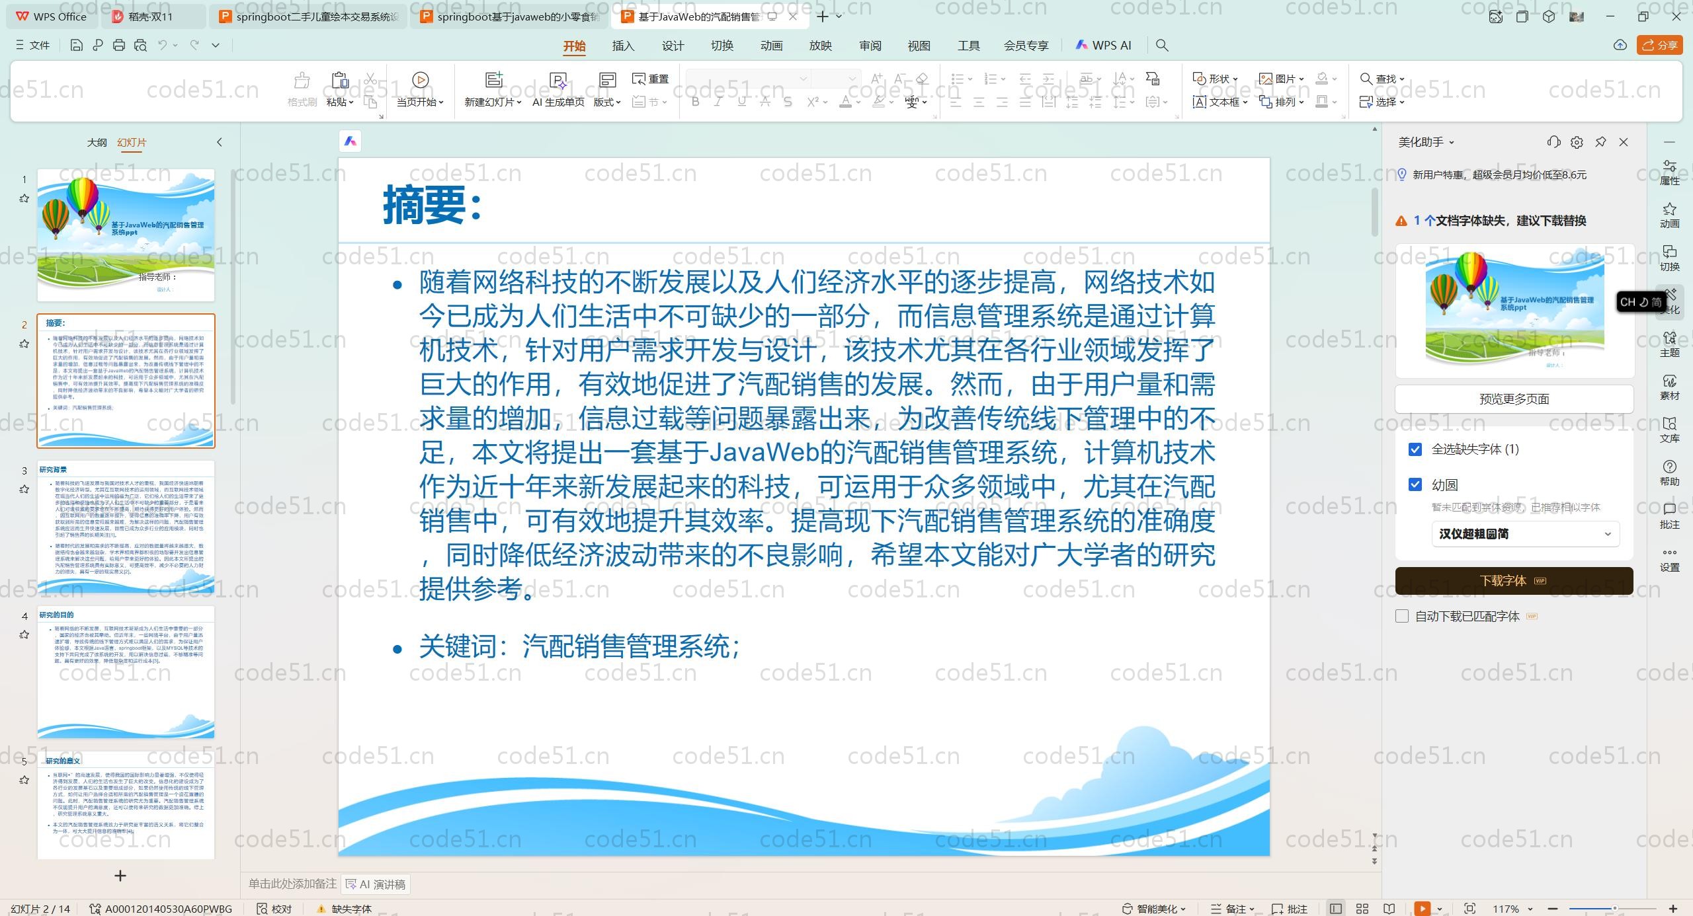Switch to slide sorter view icon
This screenshot has width=1693, height=916.
point(1362,909)
